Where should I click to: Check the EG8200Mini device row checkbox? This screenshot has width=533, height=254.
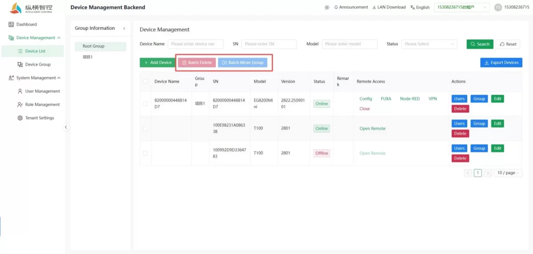[x=145, y=104]
